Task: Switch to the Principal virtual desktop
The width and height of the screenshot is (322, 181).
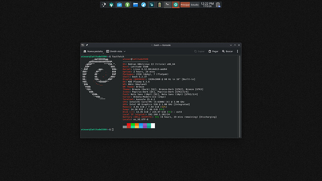Action: (x=185, y=5)
